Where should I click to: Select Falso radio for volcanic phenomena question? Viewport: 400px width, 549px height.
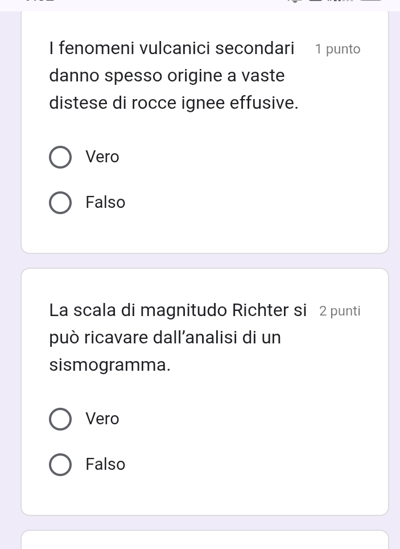61,203
